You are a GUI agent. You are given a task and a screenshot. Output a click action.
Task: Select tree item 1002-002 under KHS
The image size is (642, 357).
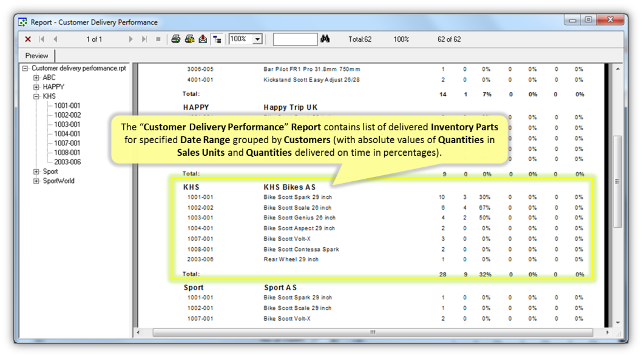click(x=67, y=115)
